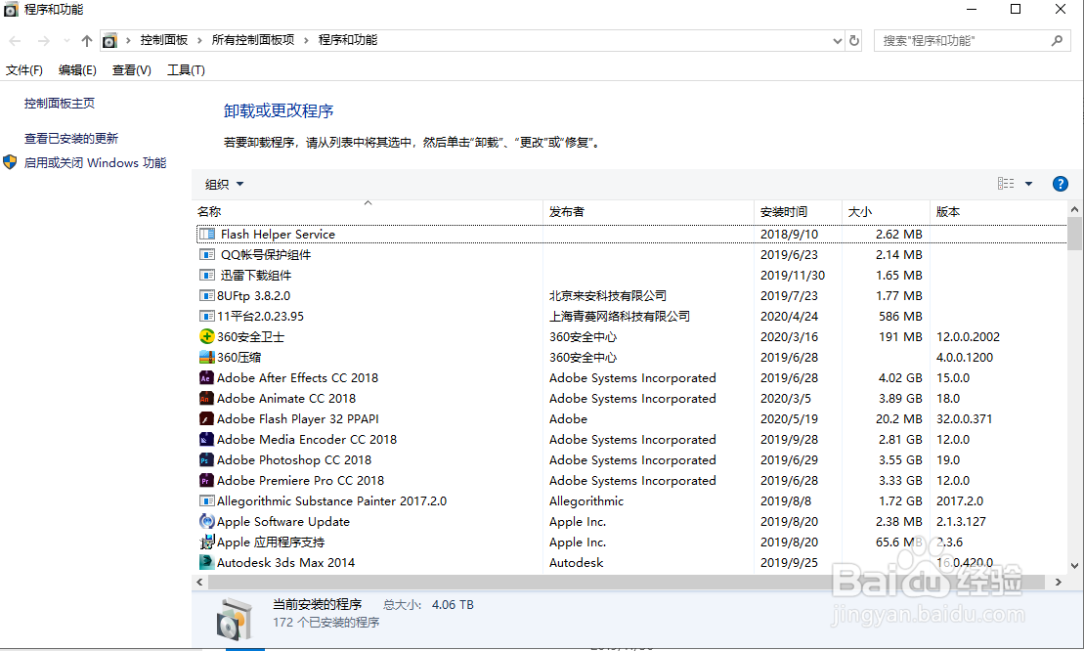Click the up-one-level arrow icon
1084x651 pixels.
86,39
